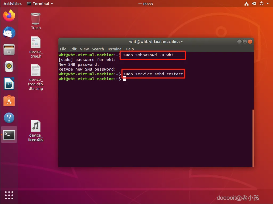The height and width of the screenshot is (204, 273).
Task: Launch Thunderbird mail from the dock
Action: pyautogui.click(x=9, y=32)
